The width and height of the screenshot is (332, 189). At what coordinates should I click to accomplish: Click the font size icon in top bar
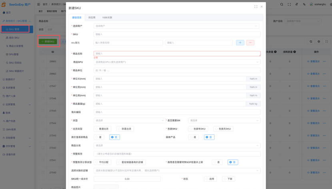tap(296, 4)
